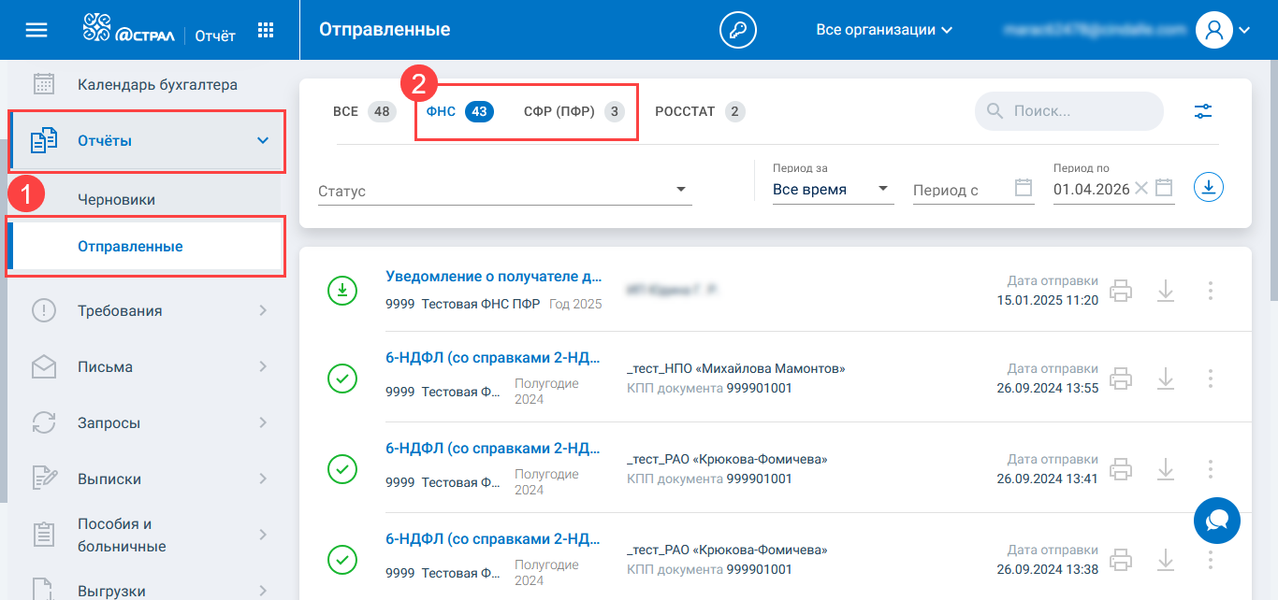1278x600 pixels.
Task: Collapse the Отчёты sidebar section
Action: click(262, 141)
